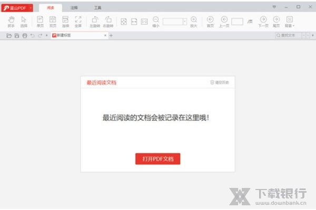The image size is (316, 210).
Task: Click the redo arrow icon
Action: (x=40, y=36)
